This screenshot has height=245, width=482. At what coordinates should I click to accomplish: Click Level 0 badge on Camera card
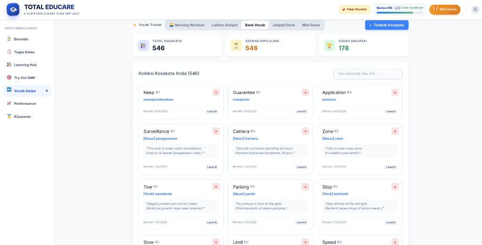pos(301,167)
